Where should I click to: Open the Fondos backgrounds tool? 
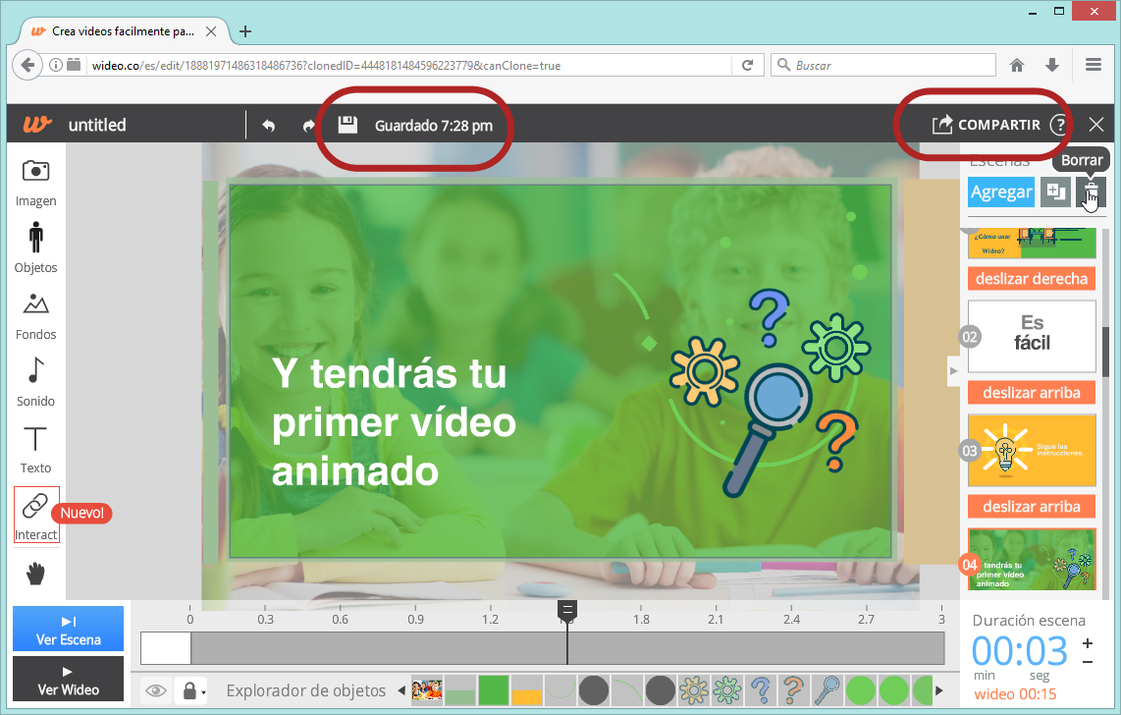[35, 315]
